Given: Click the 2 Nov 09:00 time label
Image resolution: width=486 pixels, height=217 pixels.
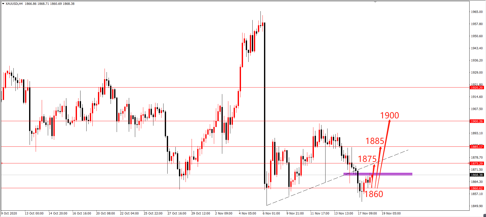Looking at the screenshot, I should click(224, 213).
